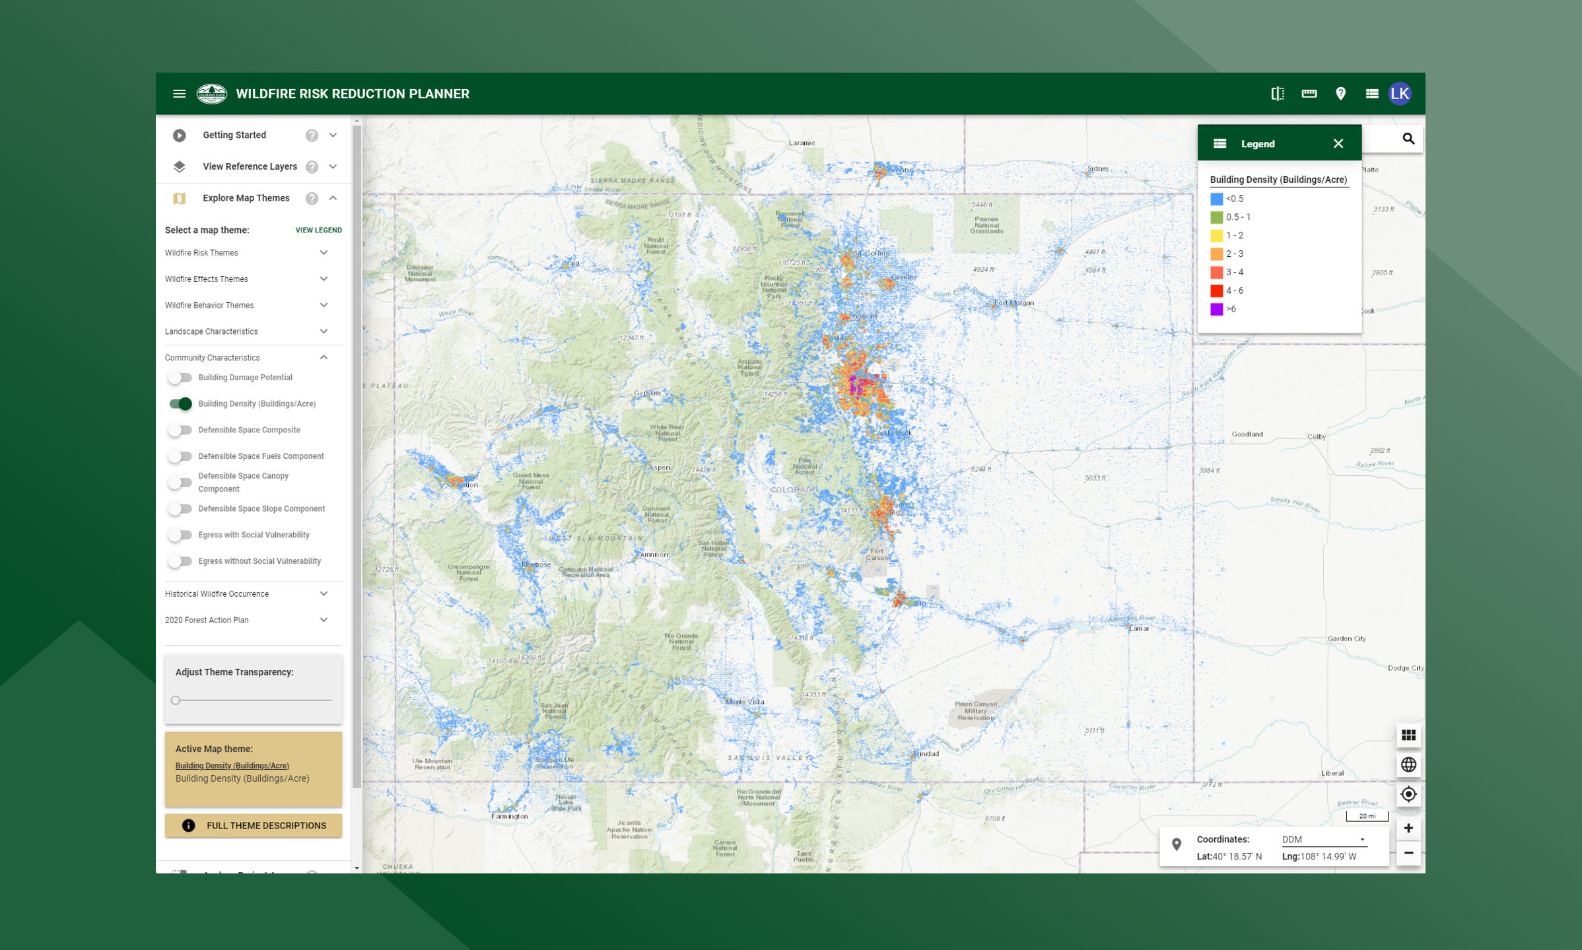Turn off Building Density (Buildings/Acre) toggle
1582x950 pixels.
click(180, 403)
